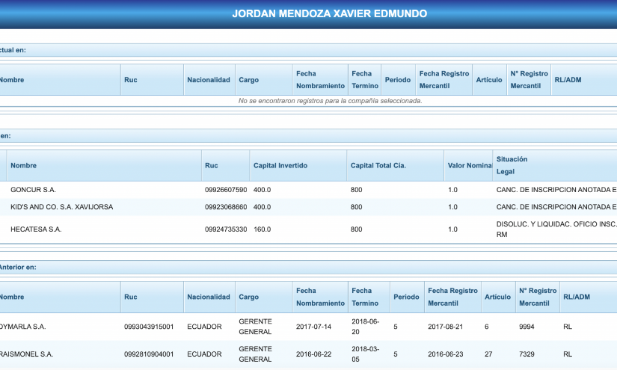
Task: Click RUC 09926607590 for GONCUR
Action: point(226,190)
